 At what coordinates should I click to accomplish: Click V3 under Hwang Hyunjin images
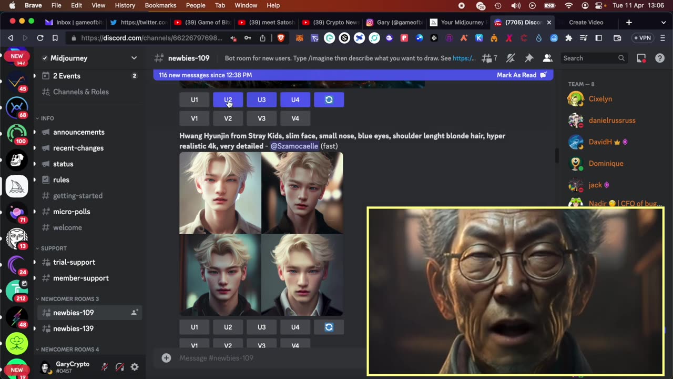click(261, 345)
